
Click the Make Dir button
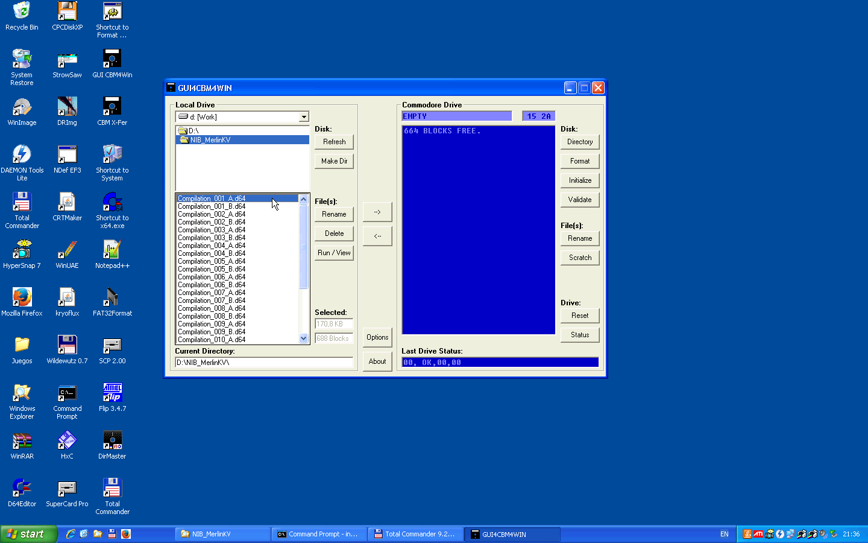[334, 161]
